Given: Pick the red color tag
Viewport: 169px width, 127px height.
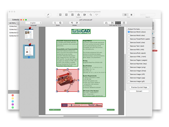Looking at the screenshot, I should coord(13,95).
